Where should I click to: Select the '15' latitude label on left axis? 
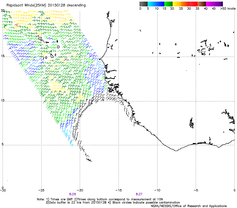pyautogui.click(x=3, y=56)
